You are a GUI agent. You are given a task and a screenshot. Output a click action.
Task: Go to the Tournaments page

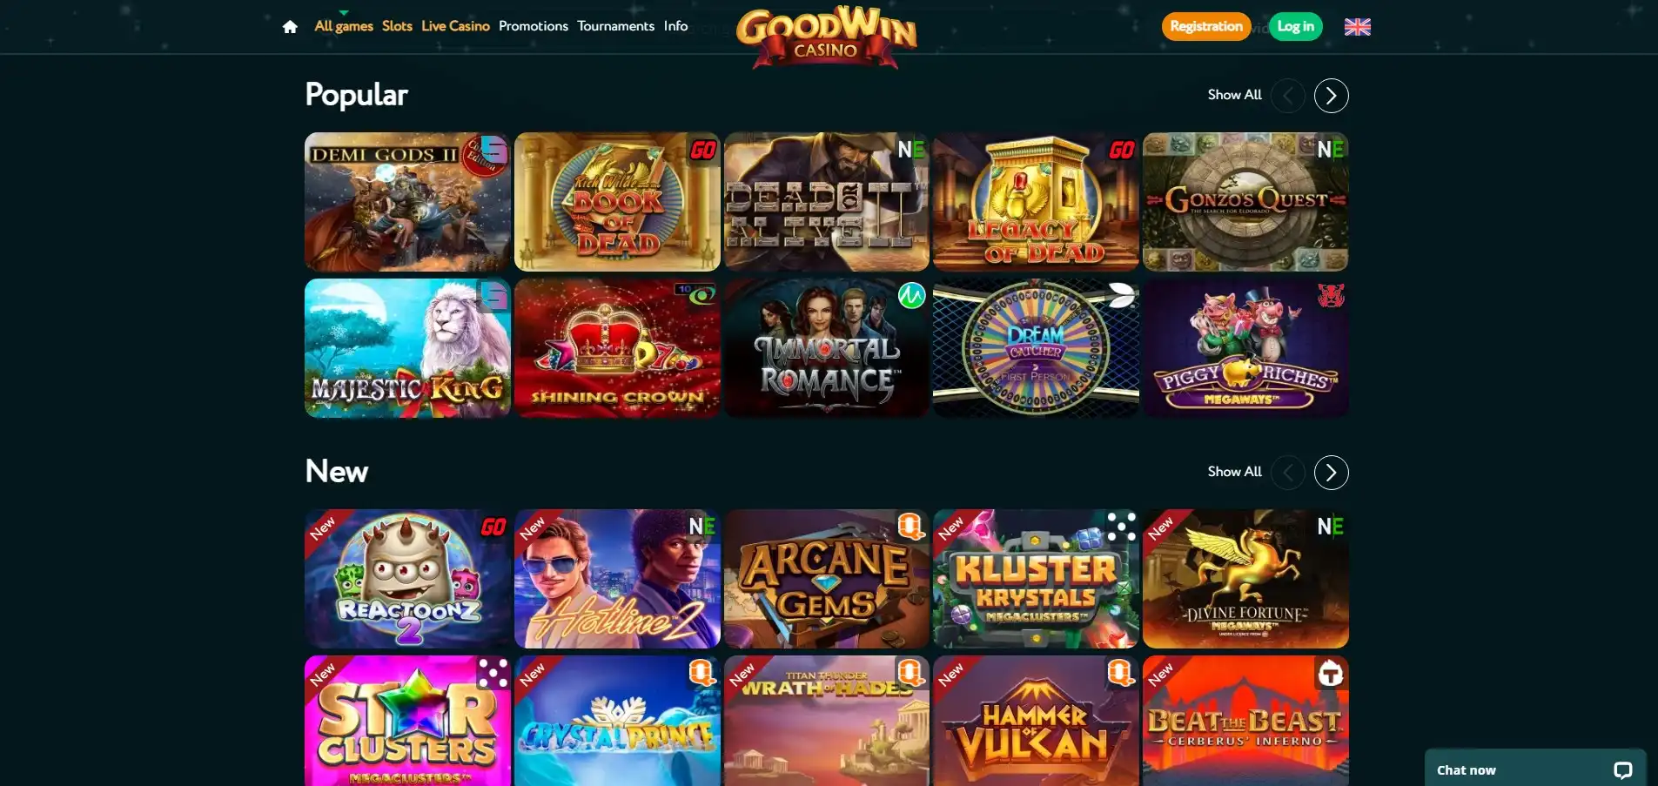(615, 26)
